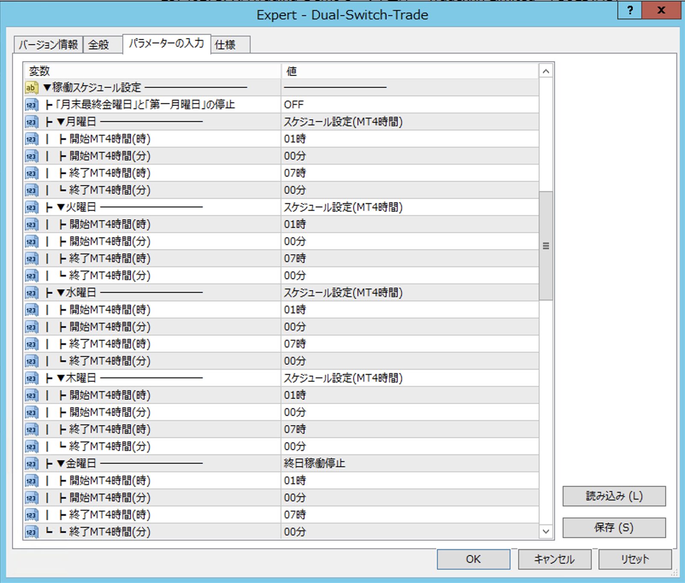Open the 月曜日 schedule setting value dropdown

[x=409, y=122]
